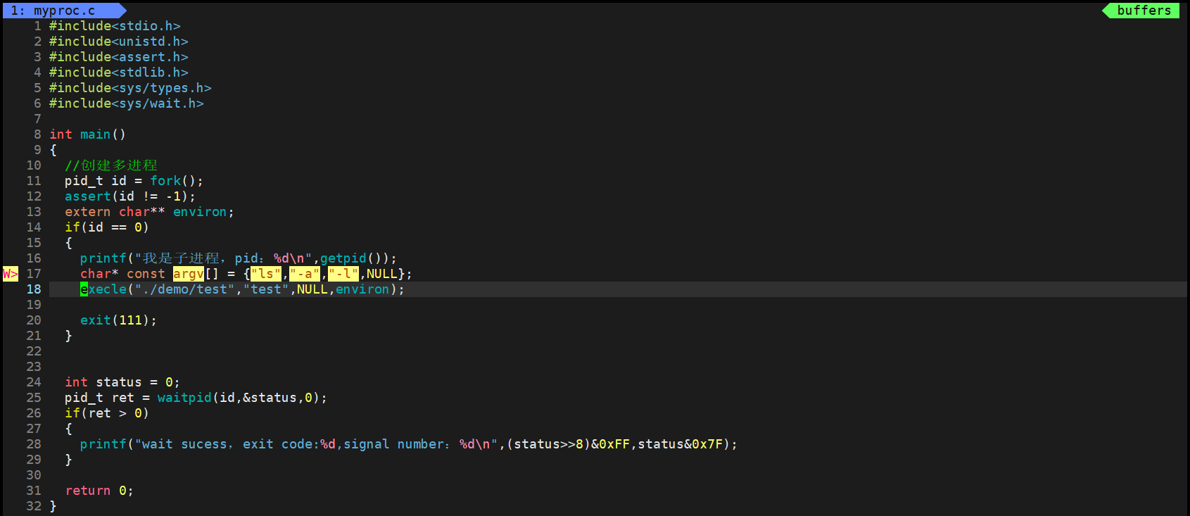Screen dimensions: 1190x516
Task: Click the exit(111) statement
Action: pyautogui.click(x=119, y=320)
